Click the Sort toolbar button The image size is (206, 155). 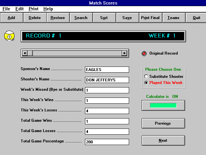104,18
